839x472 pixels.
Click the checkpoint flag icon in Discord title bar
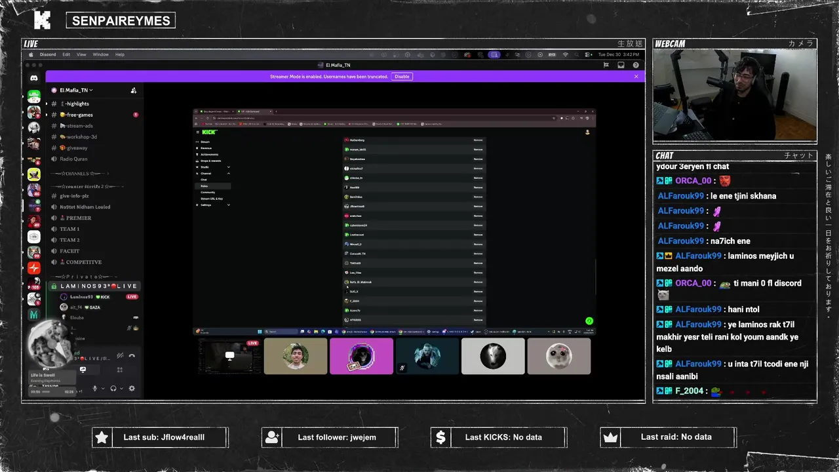click(x=606, y=65)
